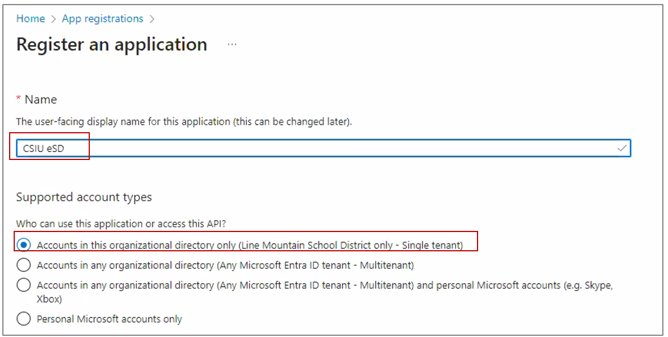Select the Personal Microsoft accounts only radio
This screenshot has height=337, width=668.
click(24, 319)
